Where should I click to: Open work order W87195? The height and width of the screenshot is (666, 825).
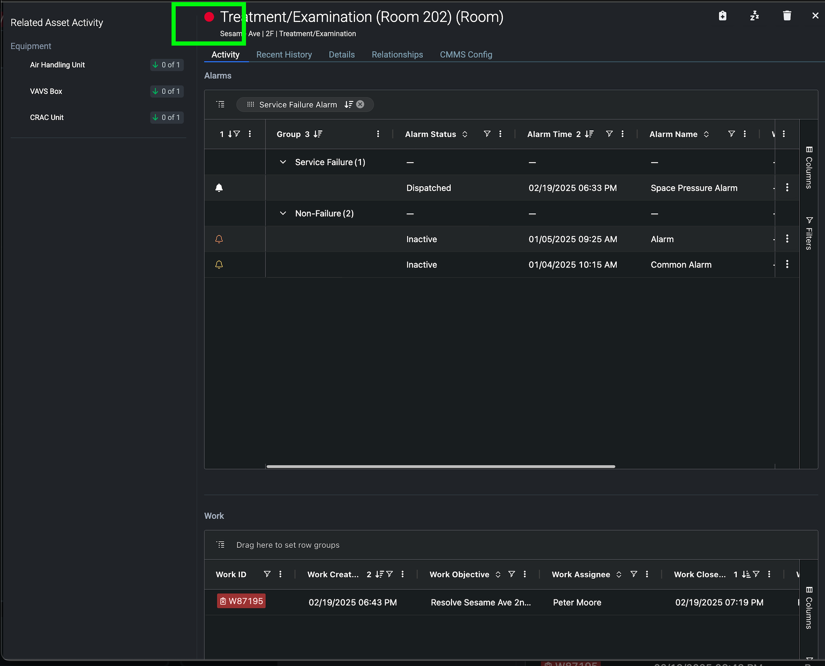[241, 601]
